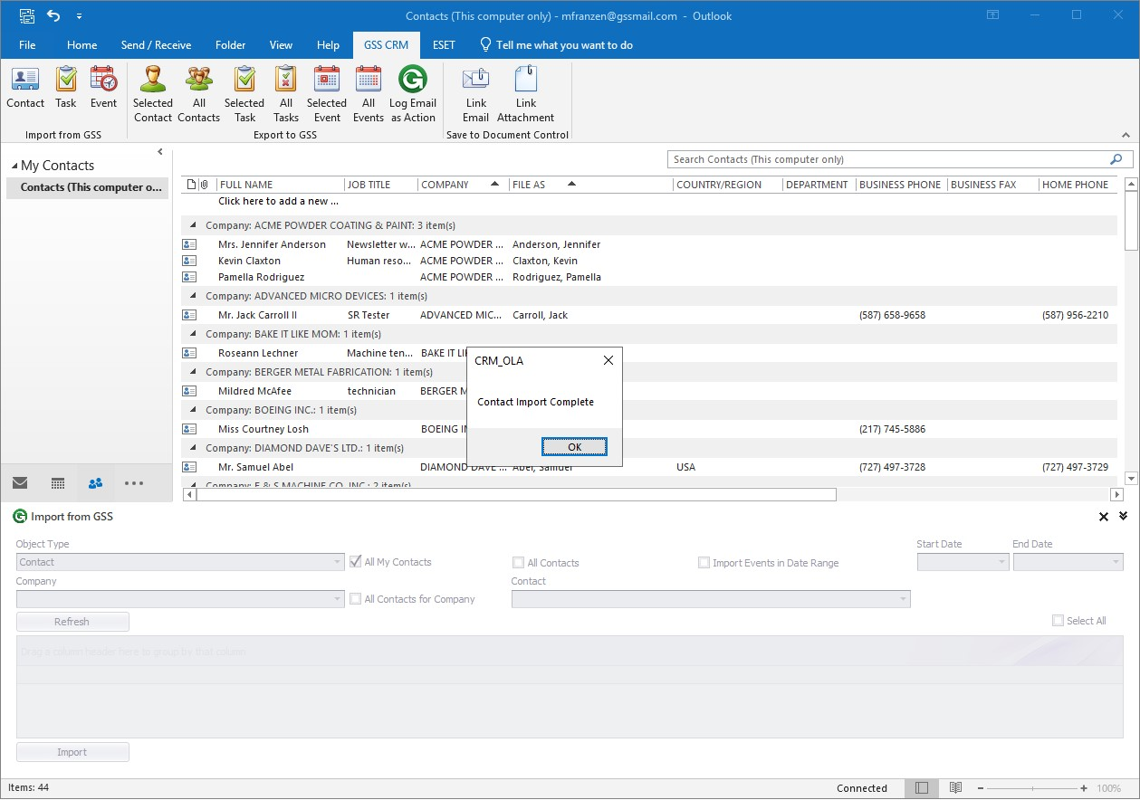Collapse the folder pane arrow
The height and width of the screenshot is (800, 1140).
160,152
